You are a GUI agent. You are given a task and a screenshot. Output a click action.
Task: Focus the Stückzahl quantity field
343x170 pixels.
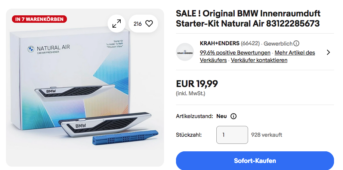click(x=232, y=135)
